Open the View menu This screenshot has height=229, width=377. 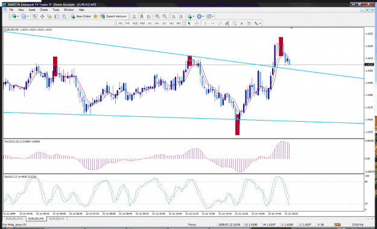click(21, 10)
